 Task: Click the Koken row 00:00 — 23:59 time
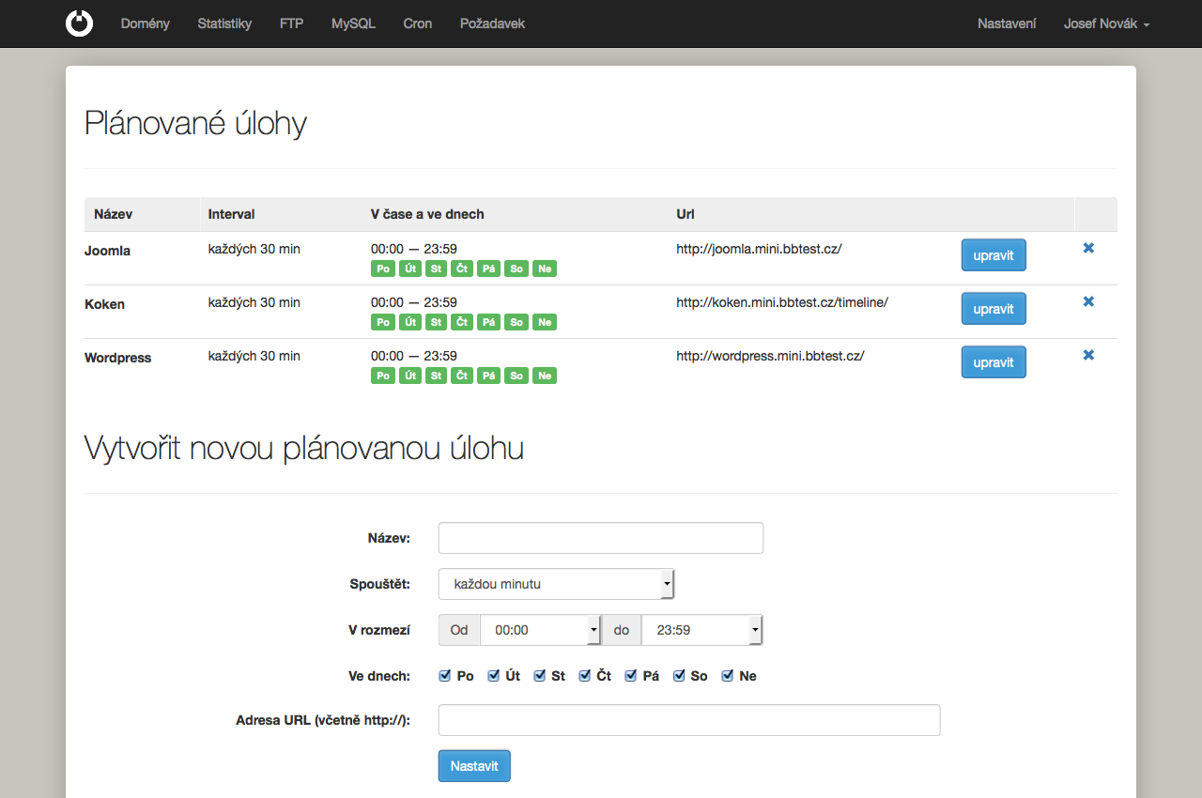414,302
